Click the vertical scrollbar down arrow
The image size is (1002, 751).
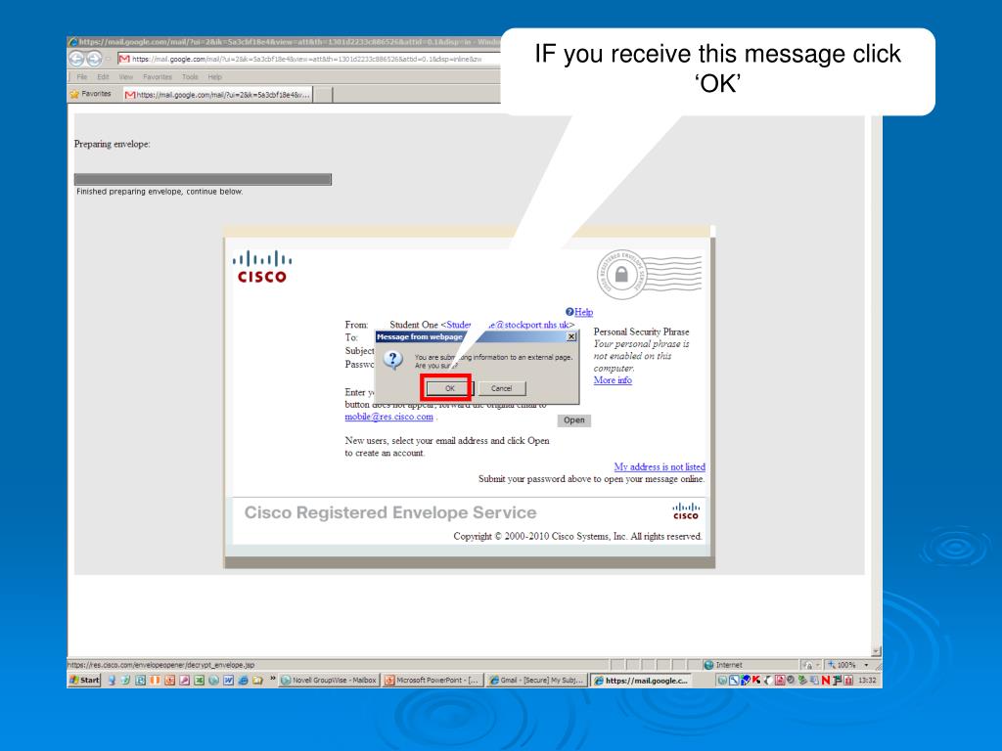(876, 651)
